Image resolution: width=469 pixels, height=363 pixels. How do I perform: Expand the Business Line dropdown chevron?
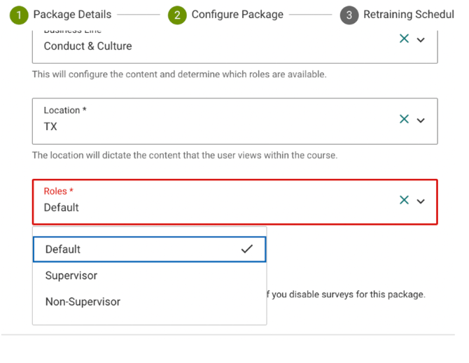(x=421, y=40)
